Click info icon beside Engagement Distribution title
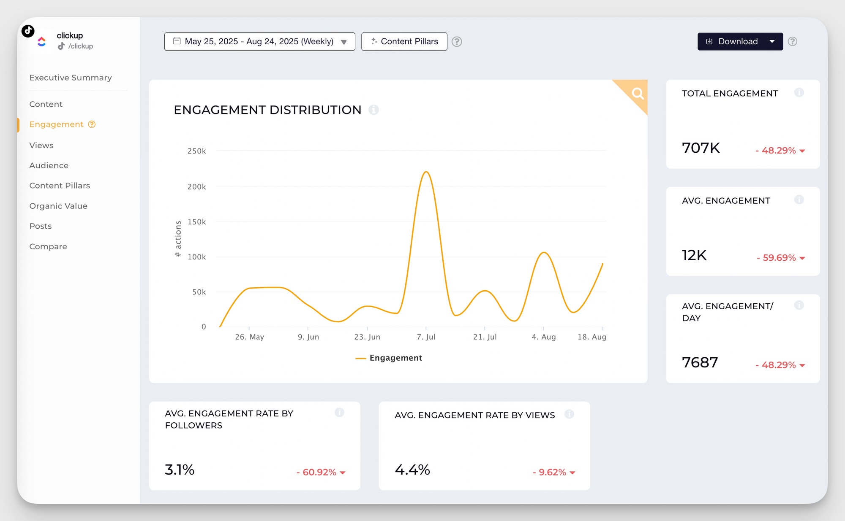This screenshot has height=521, width=845. (373, 110)
